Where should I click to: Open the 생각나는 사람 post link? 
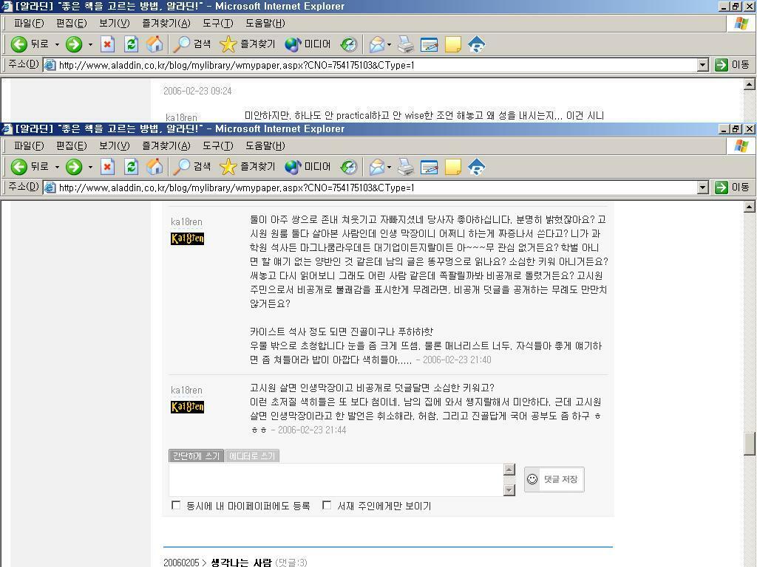(241, 563)
